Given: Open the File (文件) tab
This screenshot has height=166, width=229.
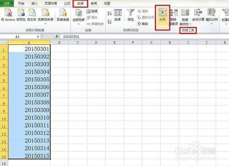Looking at the screenshot, I should 7,3.
